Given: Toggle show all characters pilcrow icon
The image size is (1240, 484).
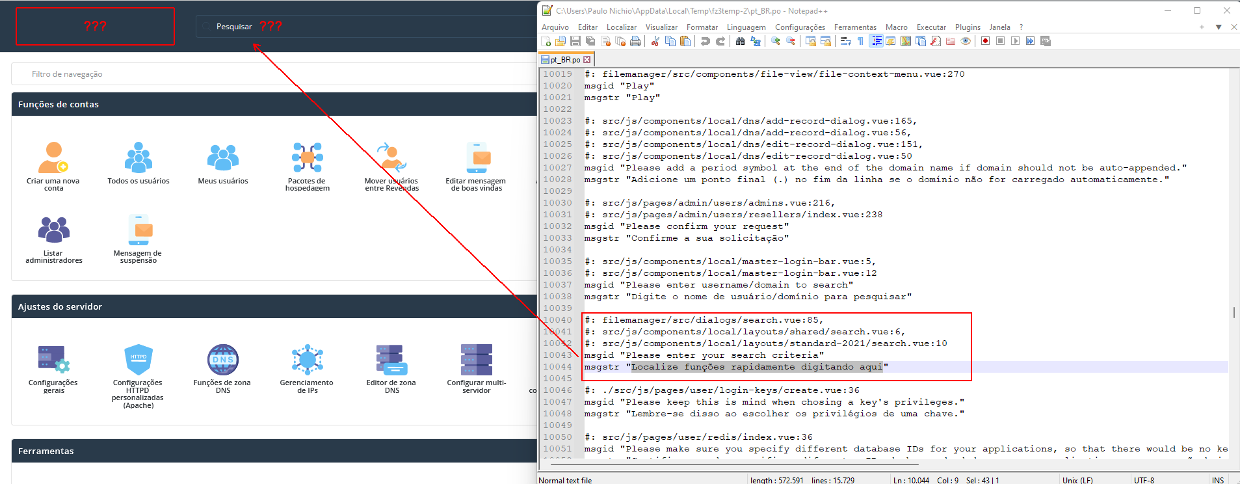Looking at the screenshot, I should [x=861, y=41].
